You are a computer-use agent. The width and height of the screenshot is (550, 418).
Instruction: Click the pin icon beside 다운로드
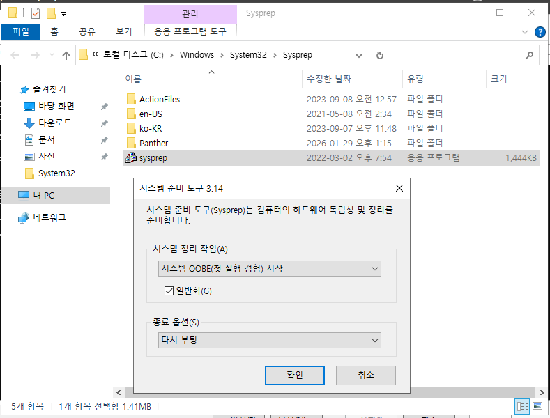[104, 123]
